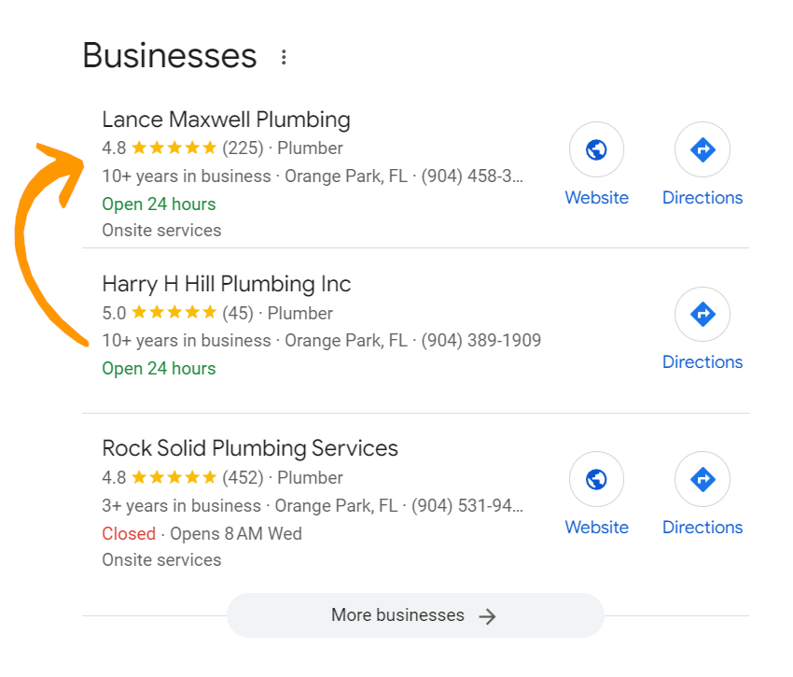793x677 pixels.
Task: Click the Businesses section heading
Action: [169, 56]
